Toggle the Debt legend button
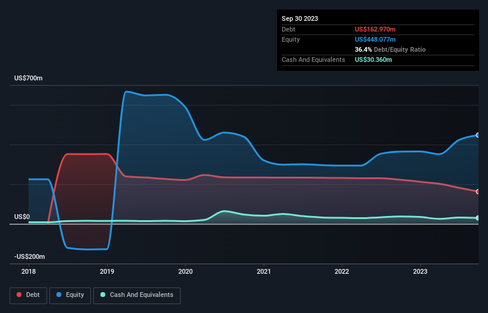The height and width of the screenshot is (313, 488). coord(29,295)
